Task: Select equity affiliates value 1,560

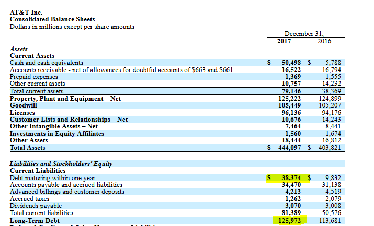Action: point(293,134)
